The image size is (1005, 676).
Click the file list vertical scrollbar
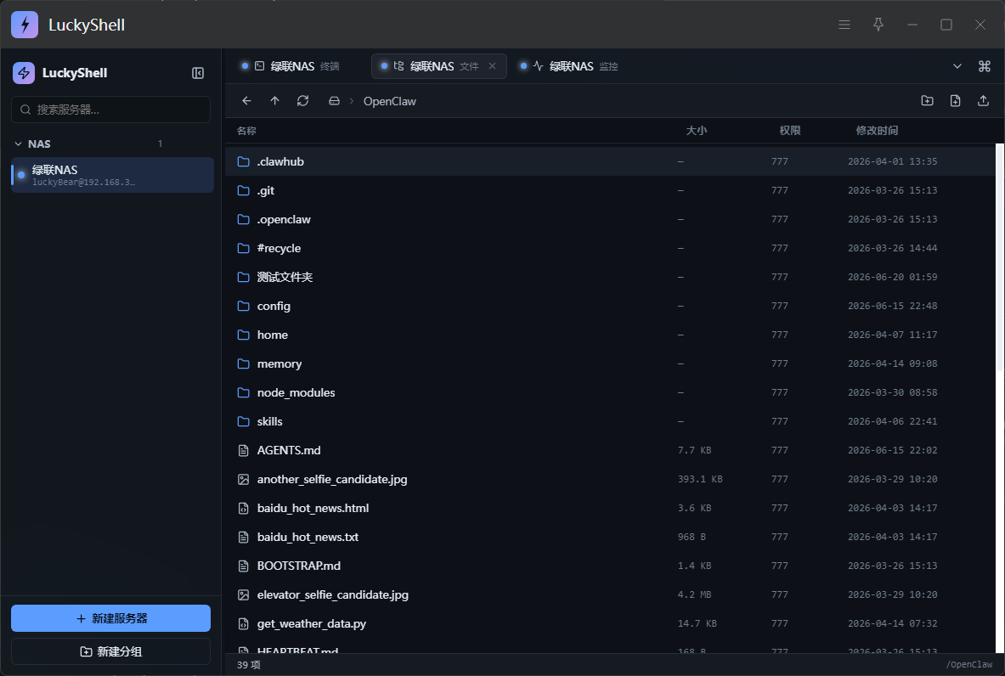[999, 257]
